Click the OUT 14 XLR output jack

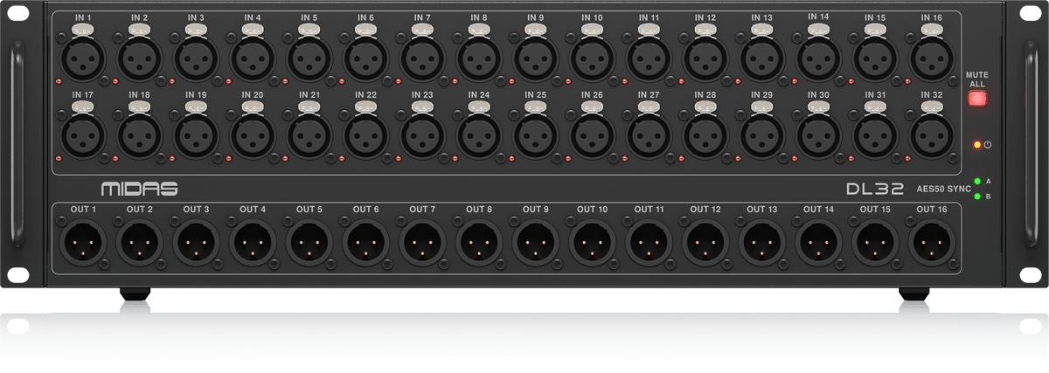pyautogui.click(x=818, y=243)
